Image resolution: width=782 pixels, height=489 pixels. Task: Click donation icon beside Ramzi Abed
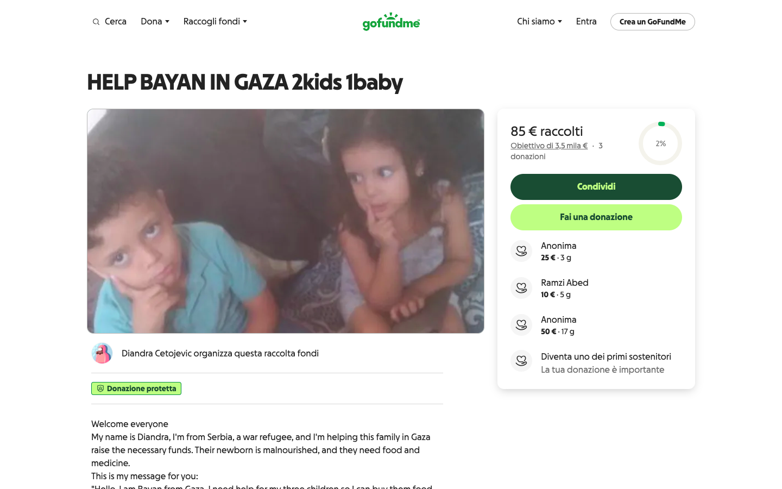coord(521,288)
